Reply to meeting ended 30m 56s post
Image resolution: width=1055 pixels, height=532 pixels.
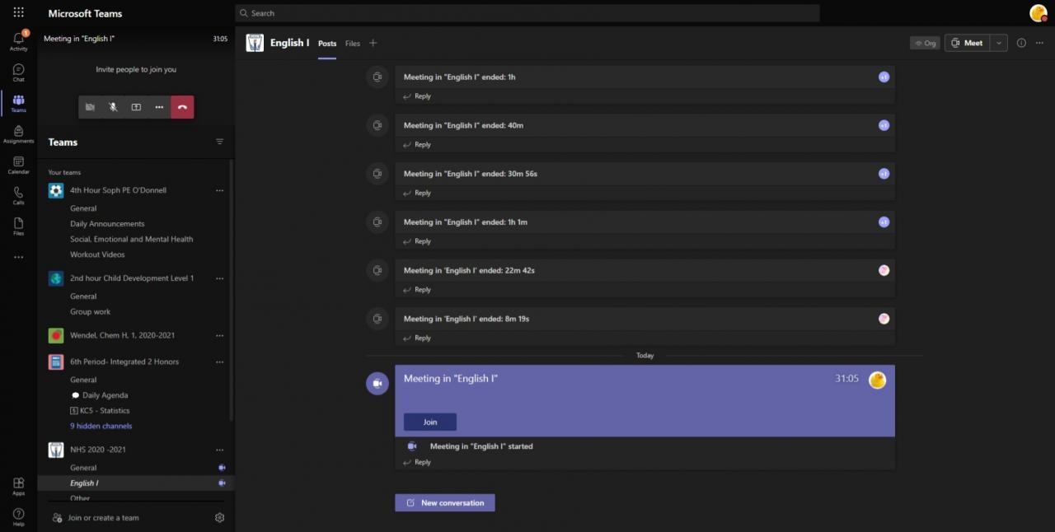(417, 193)
